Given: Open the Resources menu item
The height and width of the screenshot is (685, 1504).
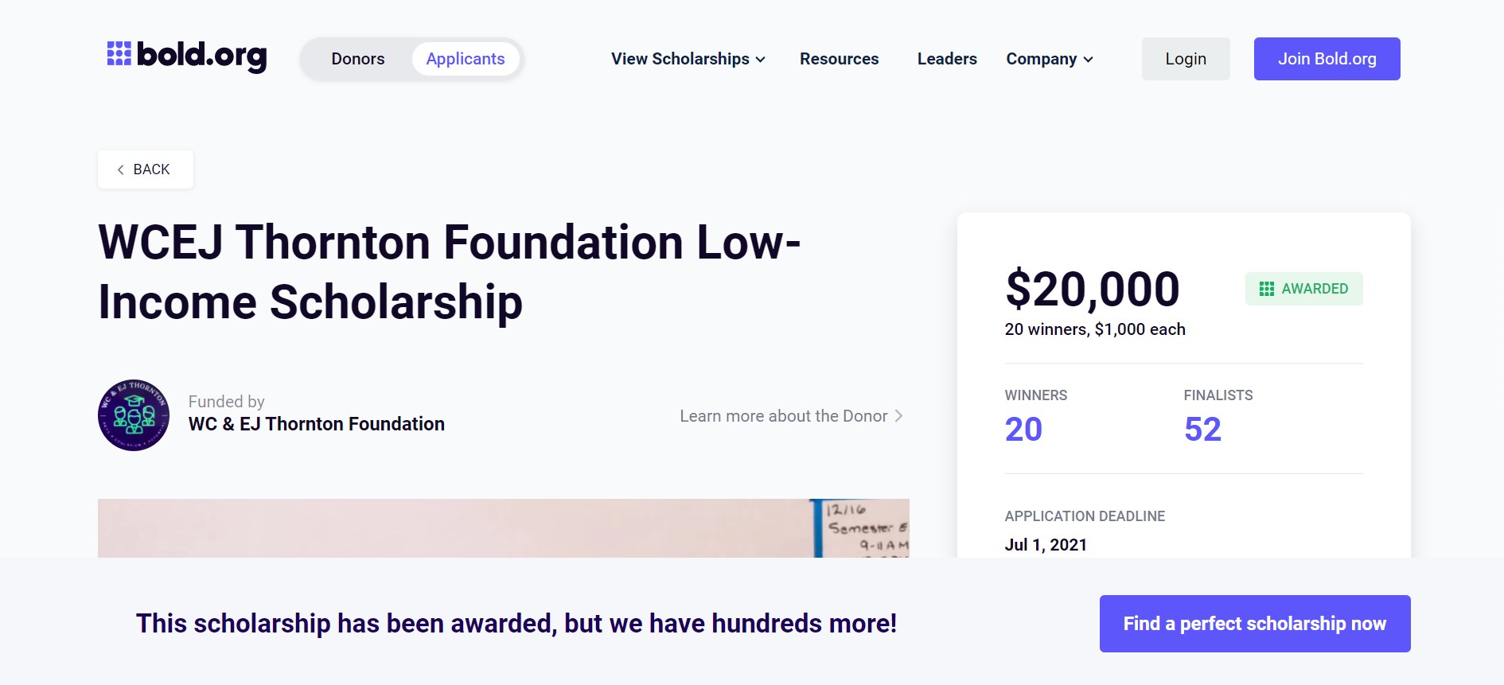Looking at the screenshot, I should tap(839, 59).
